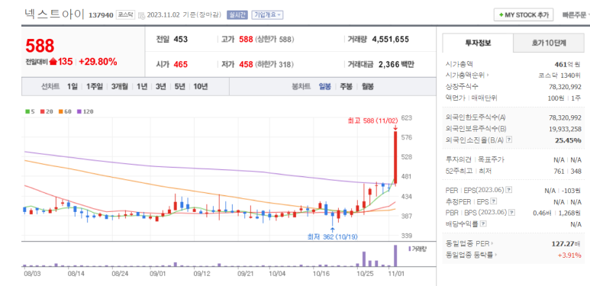Viewport: 590px width, 286px height.
Task: Click the +3.91% sector change value
Action: (x=569, y=255)
